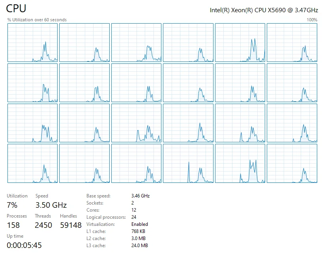Image resolution: width=322 pixels, height=257 pixels.
Task: Click the 3.50 GHz speed value
Action: click(x=51, y=205)
